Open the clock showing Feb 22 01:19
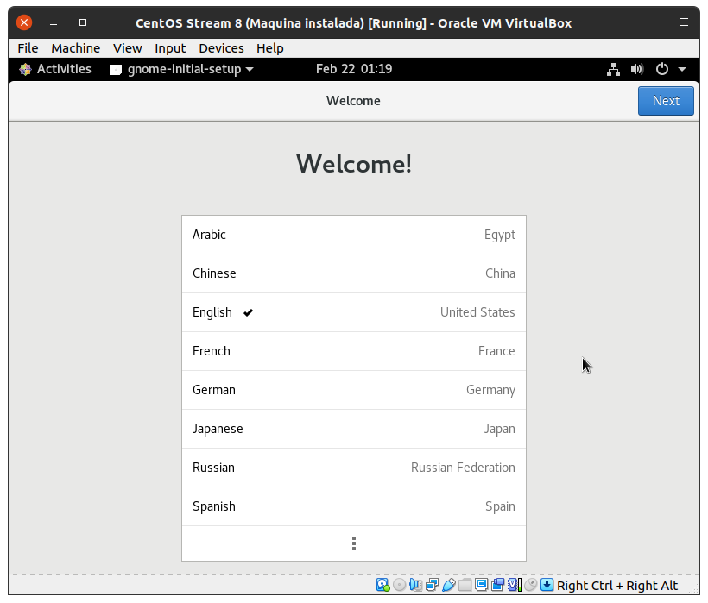 [354, 69]
